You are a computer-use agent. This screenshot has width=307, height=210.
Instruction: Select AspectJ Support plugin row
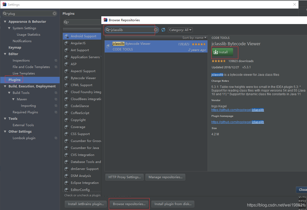tap(82, 71)
